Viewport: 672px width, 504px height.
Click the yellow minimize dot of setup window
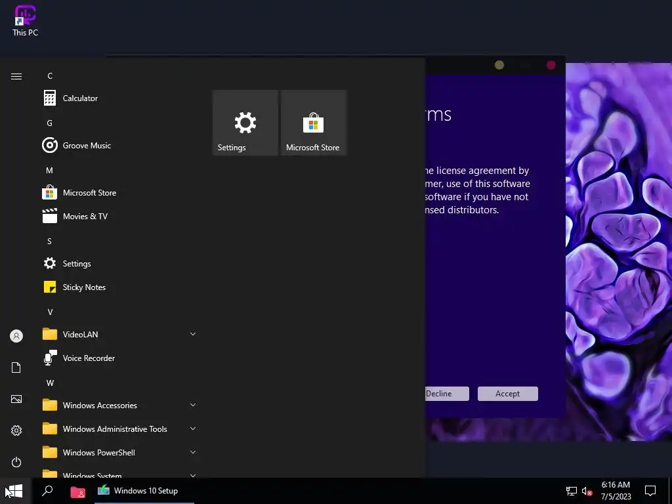499,65
